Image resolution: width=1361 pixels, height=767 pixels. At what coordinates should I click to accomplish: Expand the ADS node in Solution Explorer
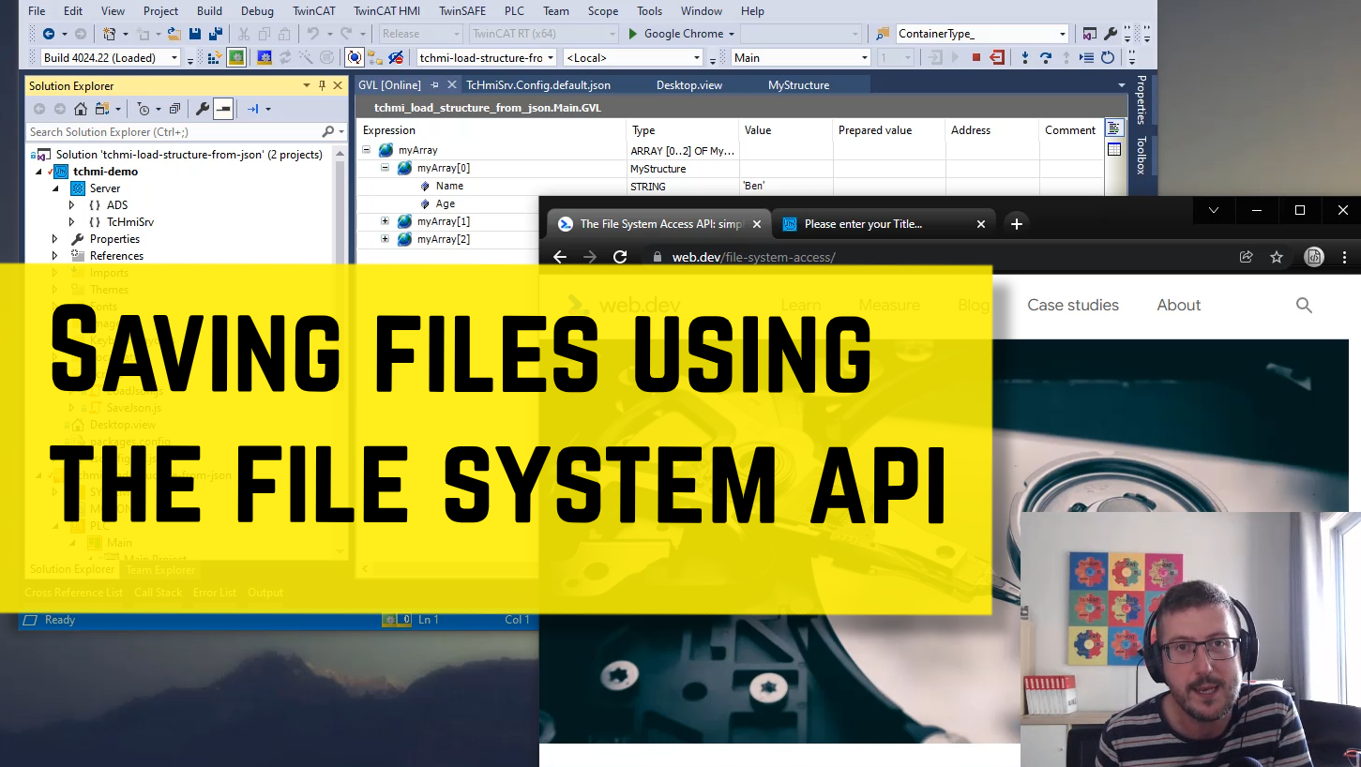[x=72, y=205]
